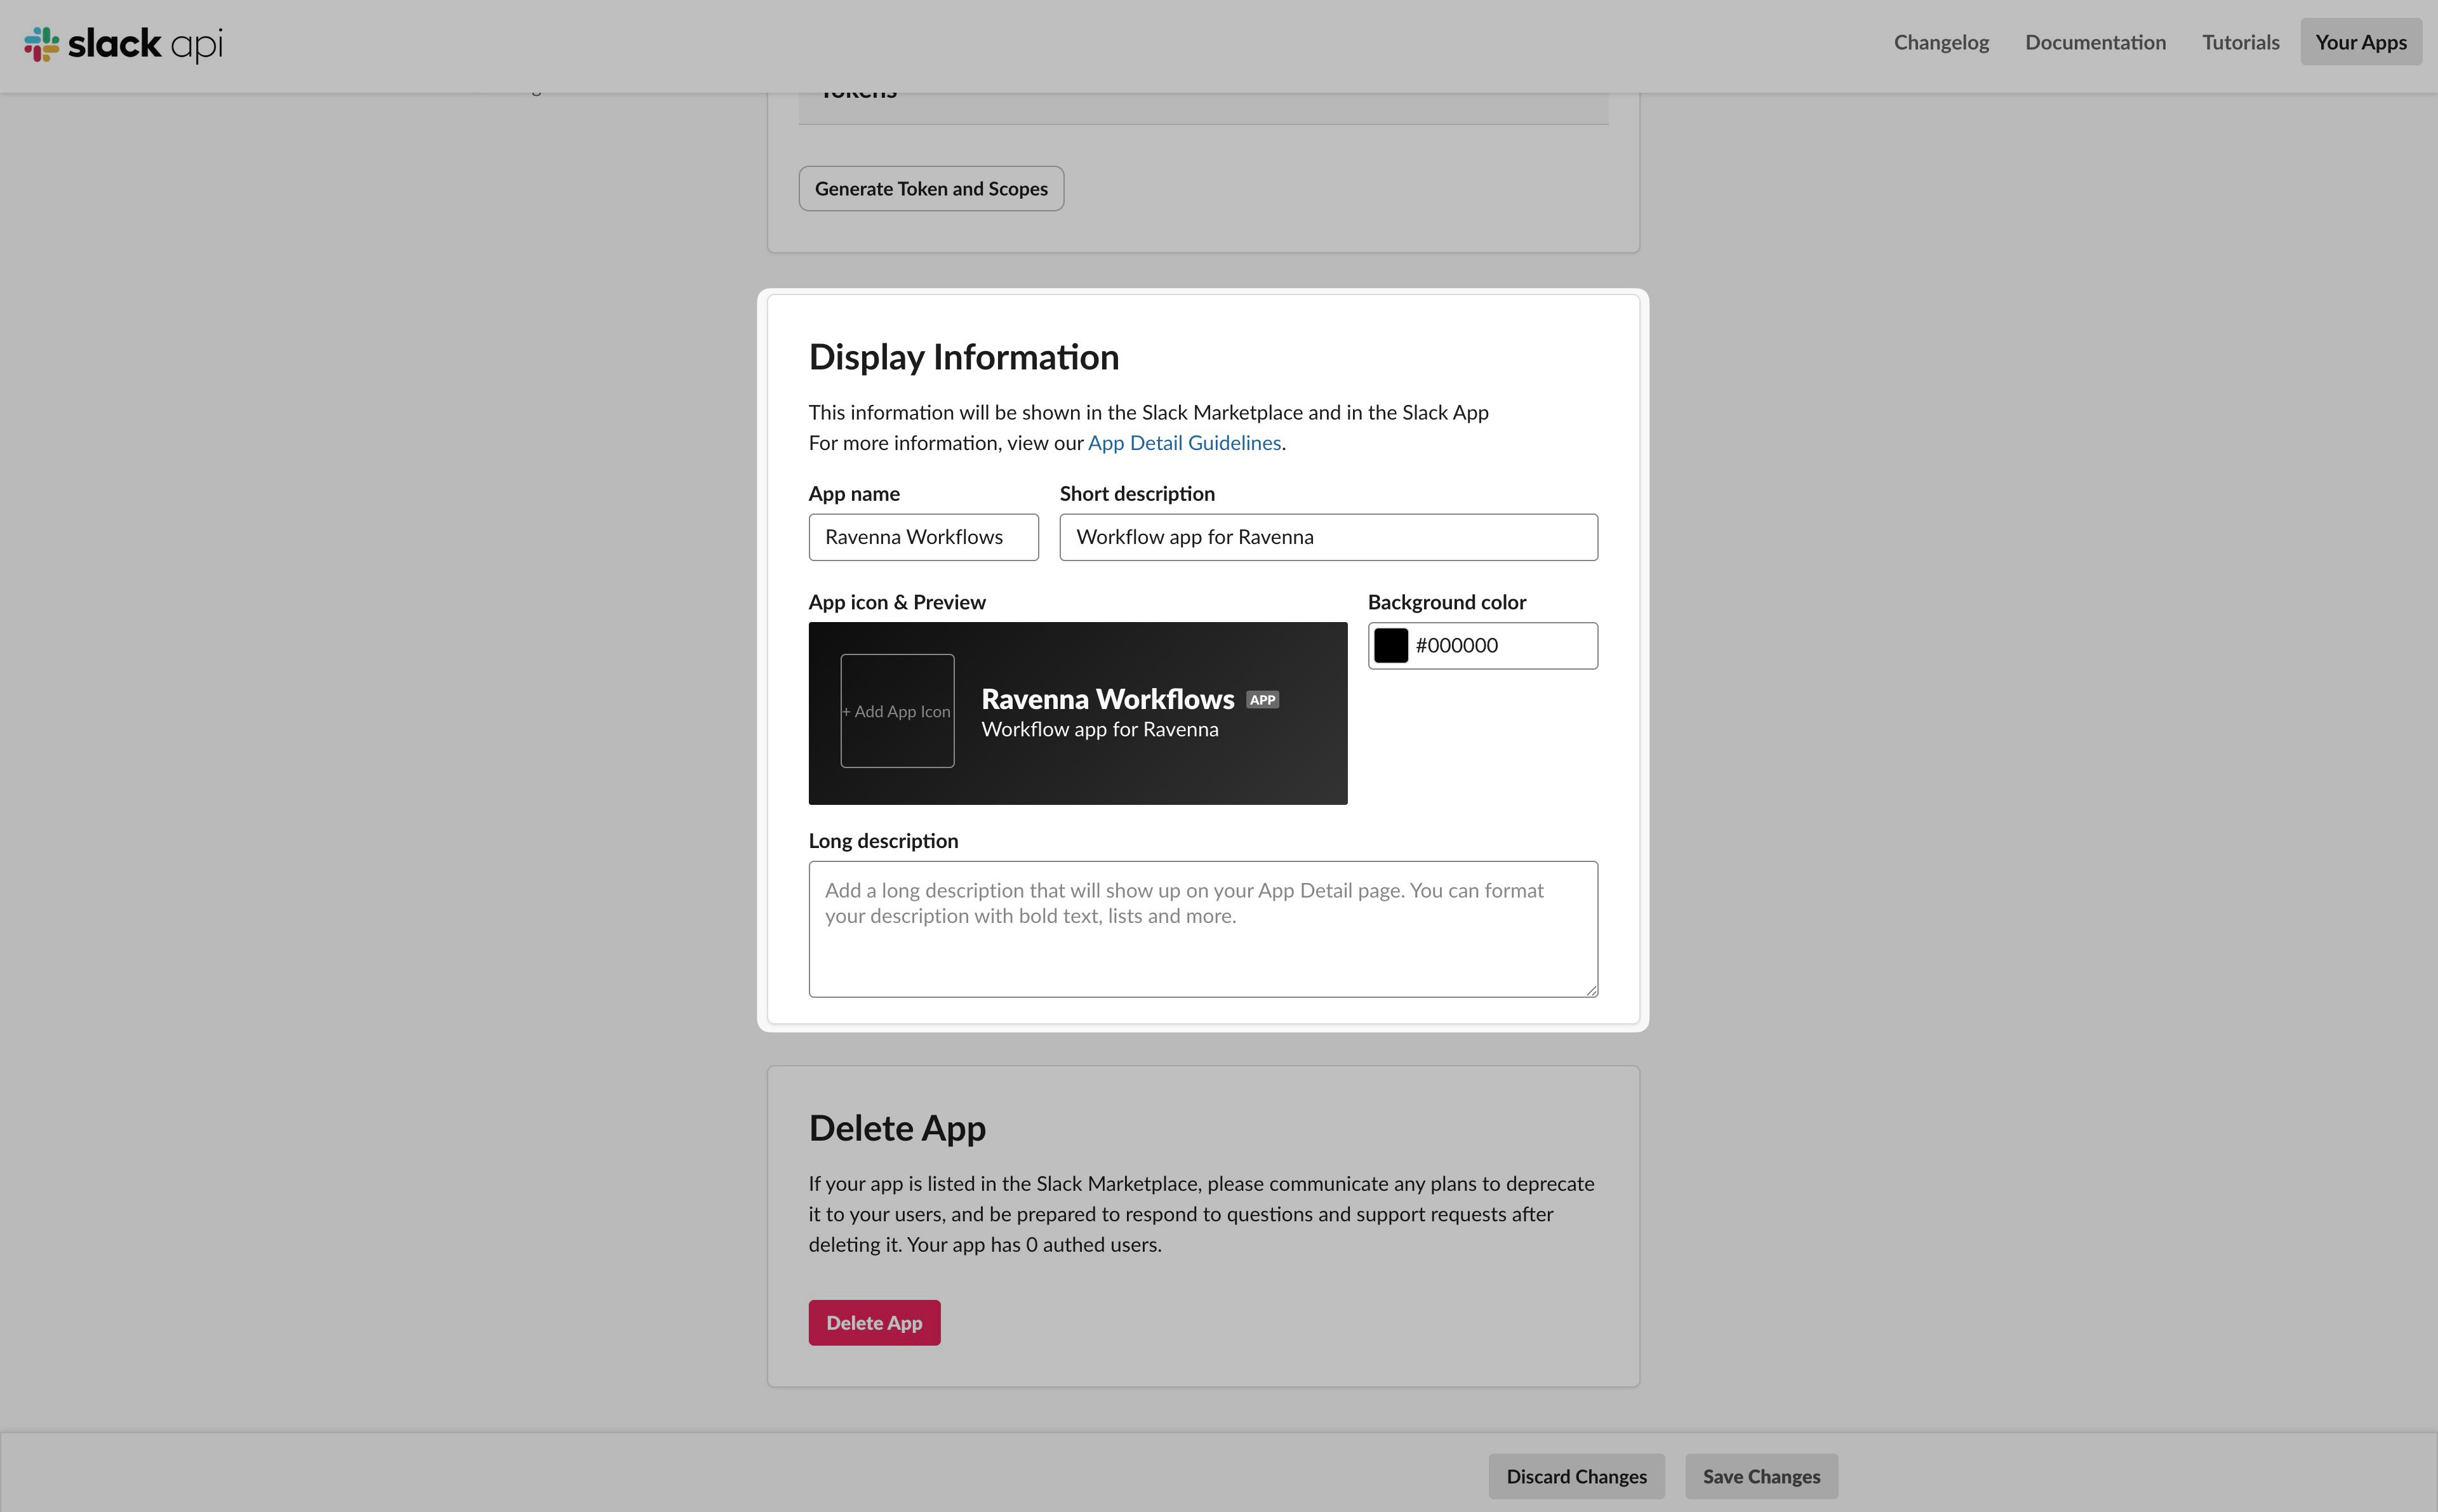Click the Long description label
Viewport: 2438px width, 1512px height.
click(883, 841)
